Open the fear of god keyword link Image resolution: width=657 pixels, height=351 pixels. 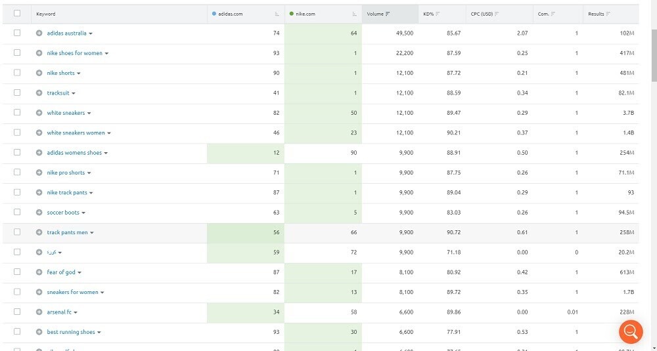[61, 272]
